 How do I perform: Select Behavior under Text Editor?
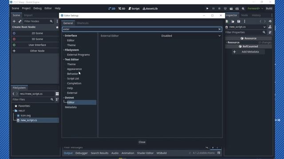click(x=72, y=74)
